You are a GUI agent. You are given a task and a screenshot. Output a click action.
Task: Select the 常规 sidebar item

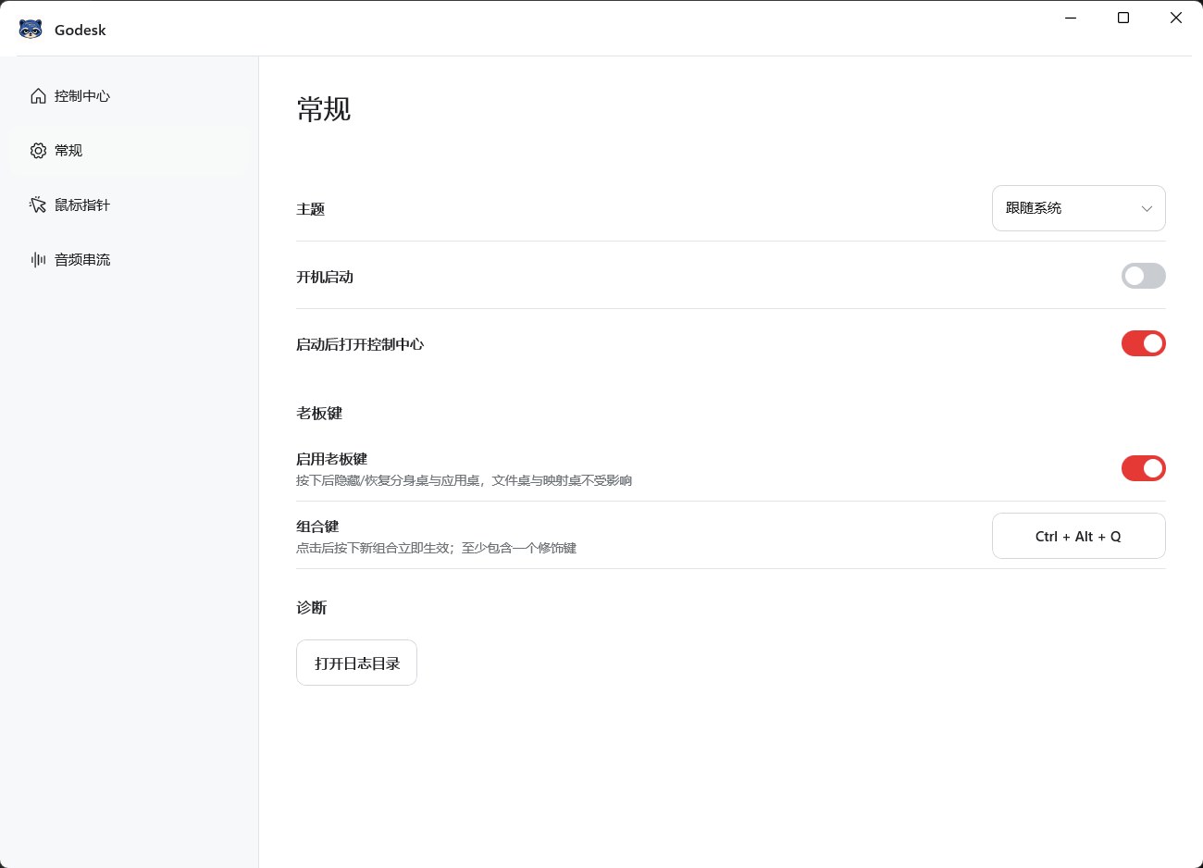click(129, 150)
